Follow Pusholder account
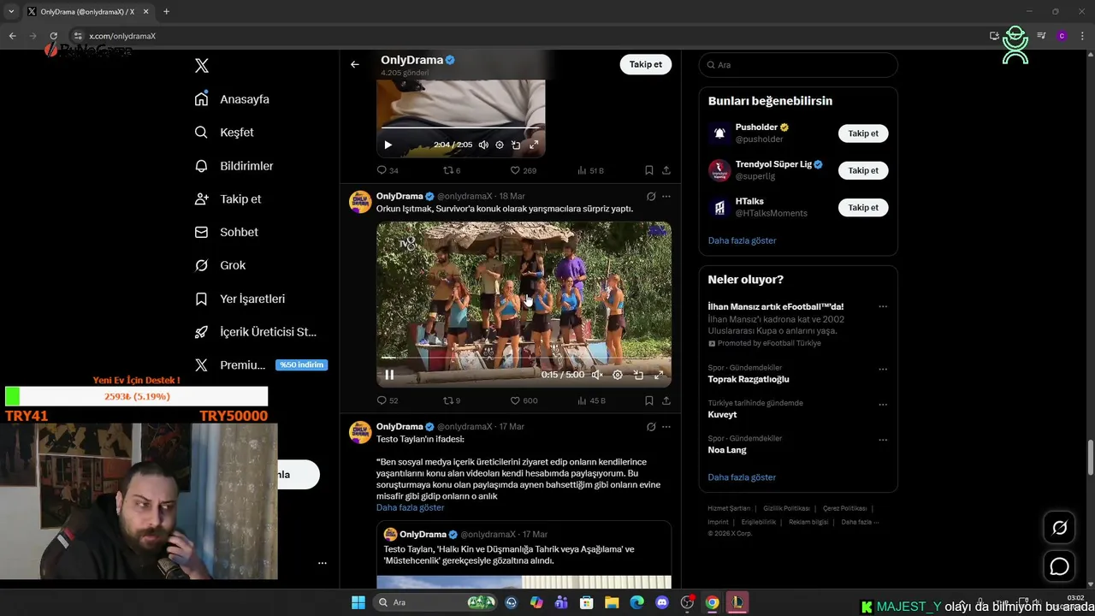This screenshot has height=616, width=1095. 863,133
